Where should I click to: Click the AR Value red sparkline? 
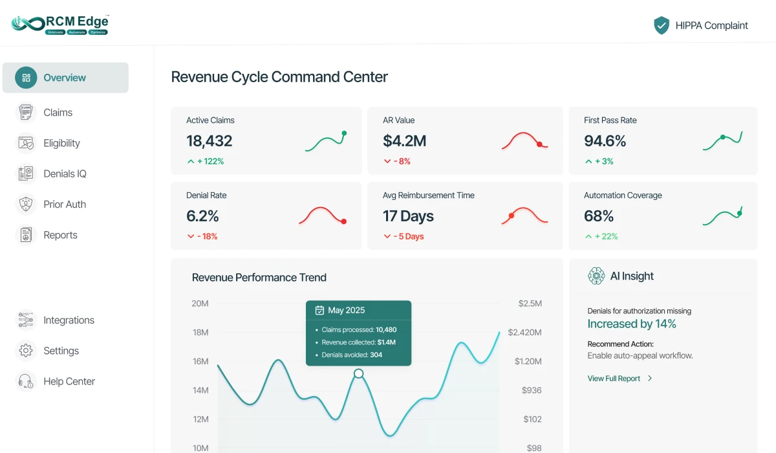pos(524,141)
